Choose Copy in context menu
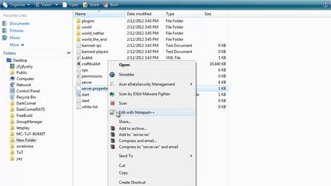The width and height of the screenshot is (331, 186). pos(152,173)
